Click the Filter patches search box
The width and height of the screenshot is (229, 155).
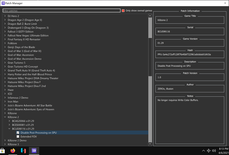[62, 11]
